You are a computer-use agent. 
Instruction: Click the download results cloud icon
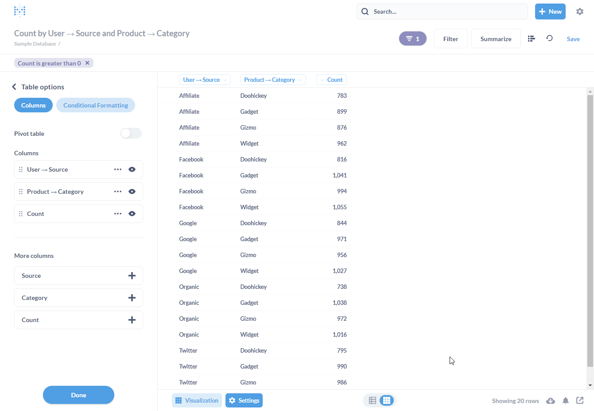click(551, 400)
